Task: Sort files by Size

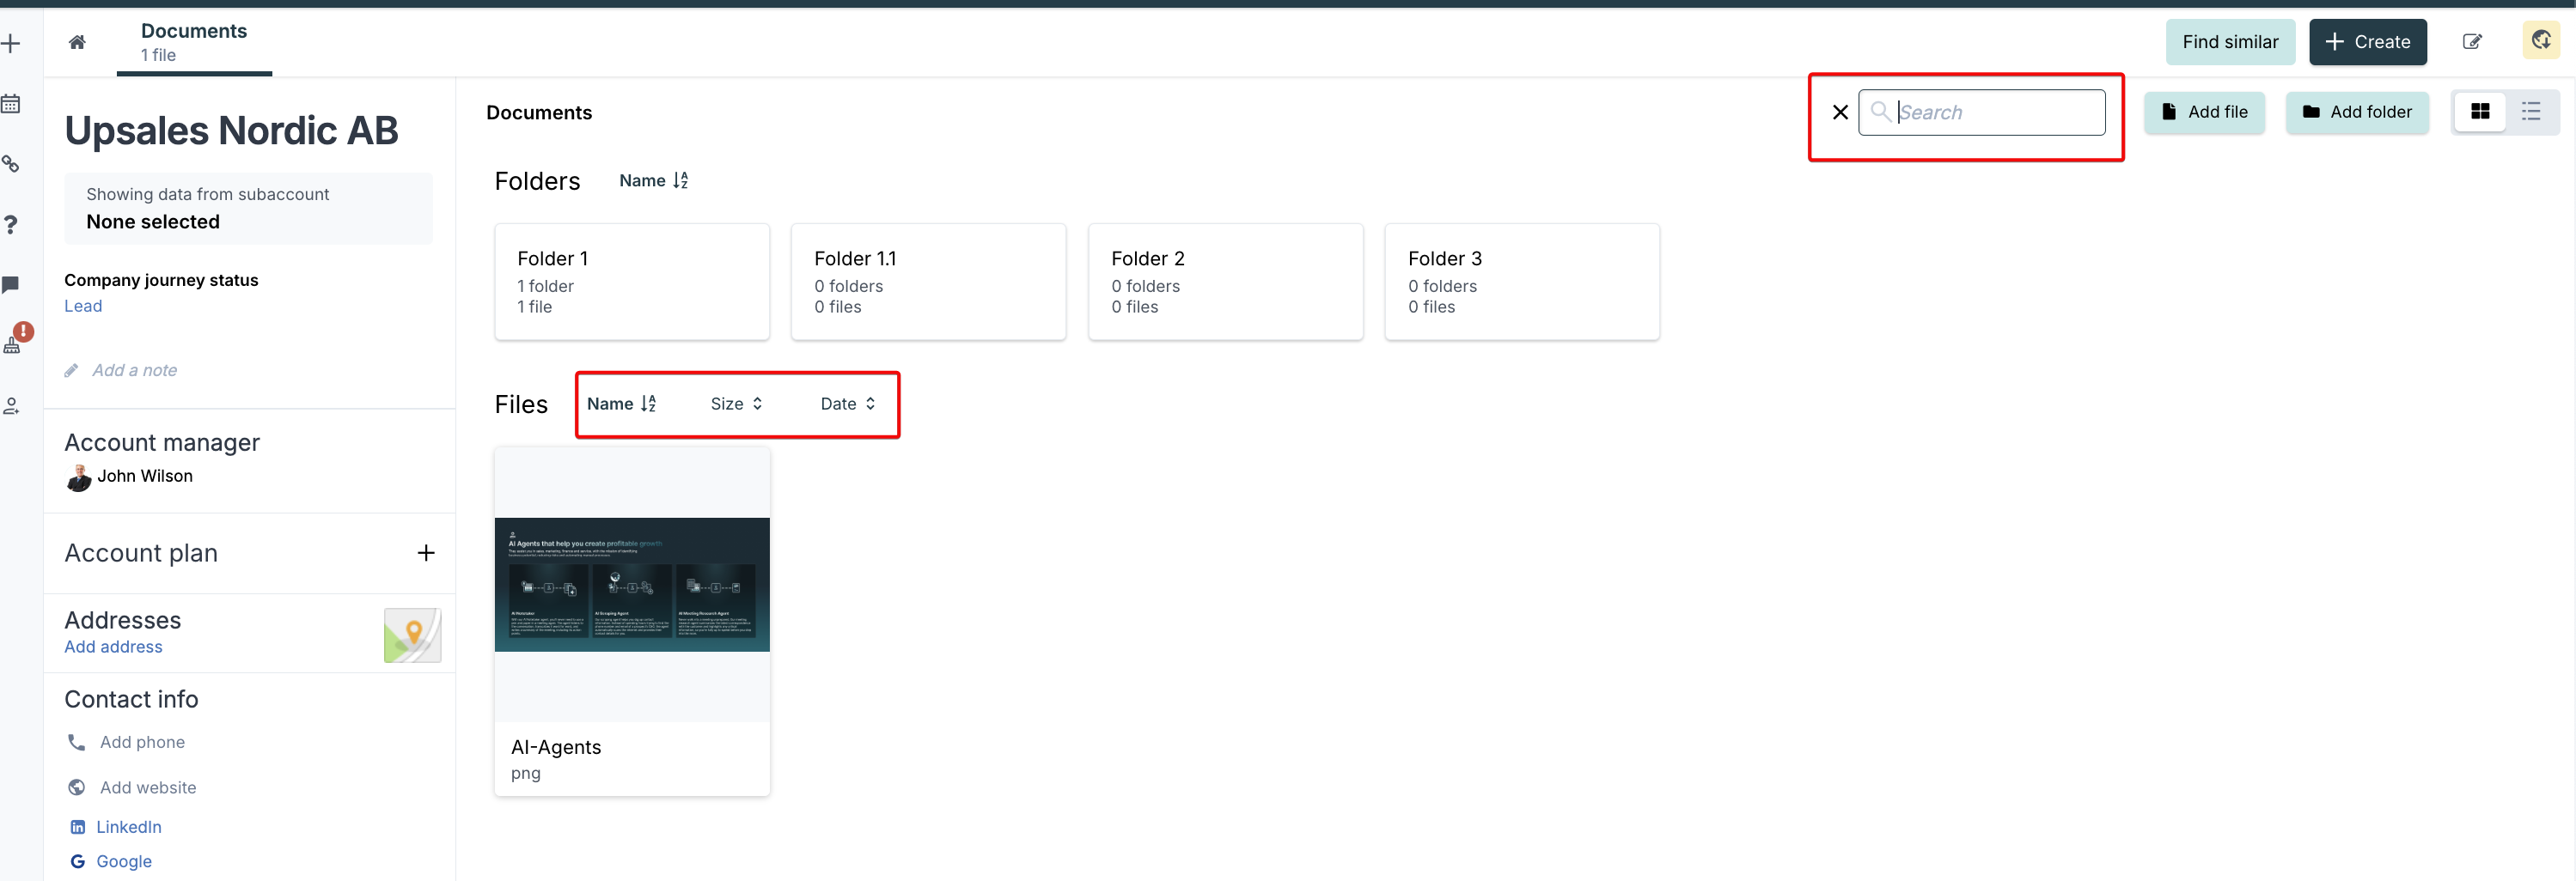Action: coord(737,404)
